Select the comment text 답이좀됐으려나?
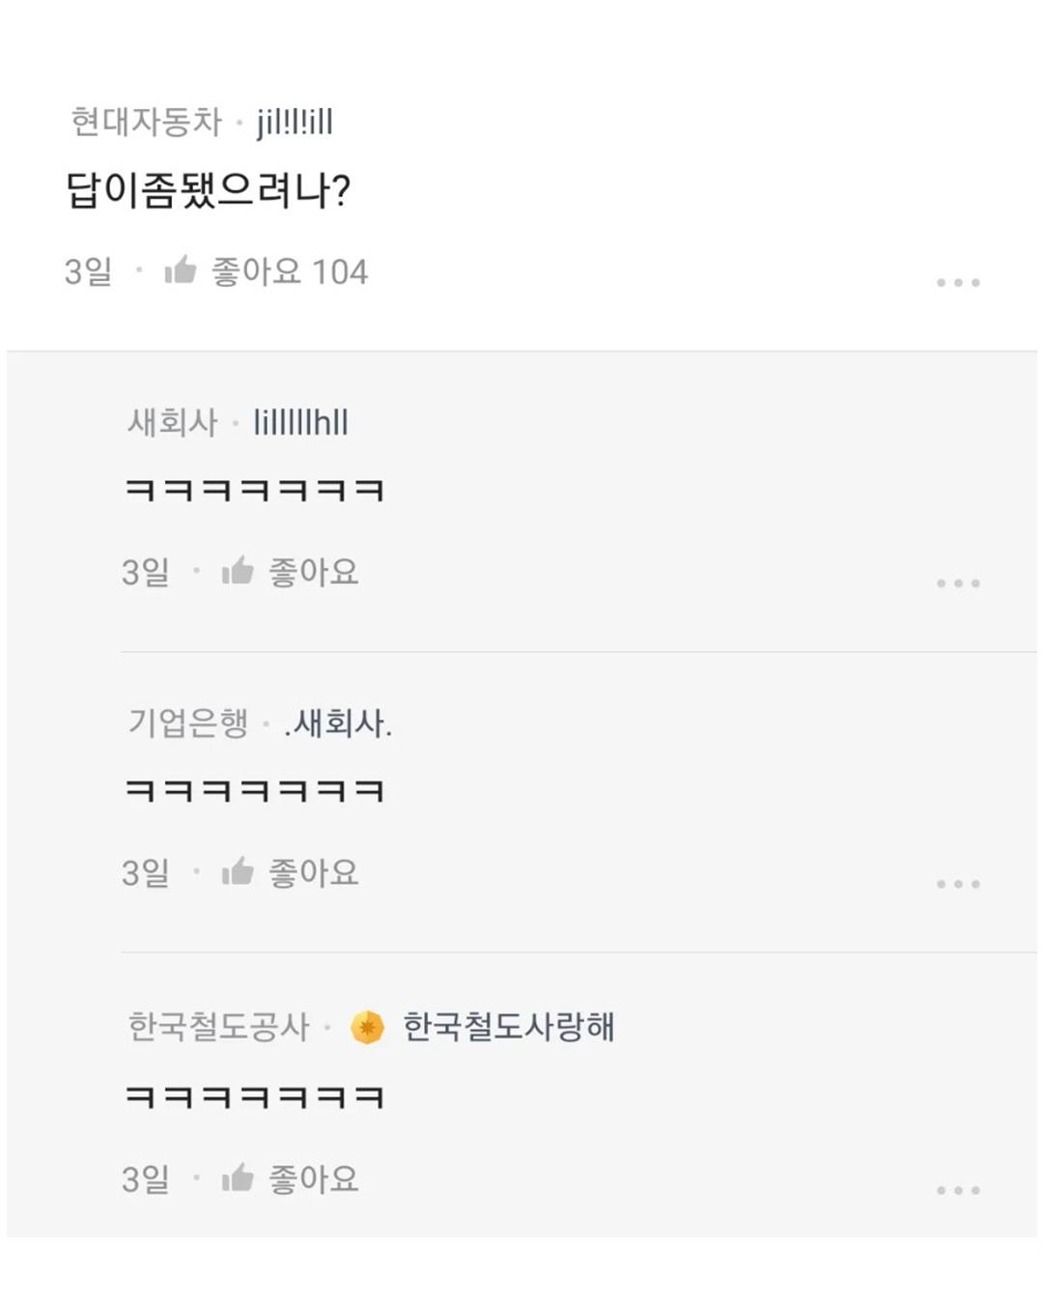Image resolution: width=1043 pixels, height=1304 pixels. click(208, 190)
